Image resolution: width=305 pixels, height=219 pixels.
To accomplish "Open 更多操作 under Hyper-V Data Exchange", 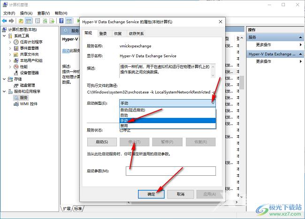I will point(275,62).
